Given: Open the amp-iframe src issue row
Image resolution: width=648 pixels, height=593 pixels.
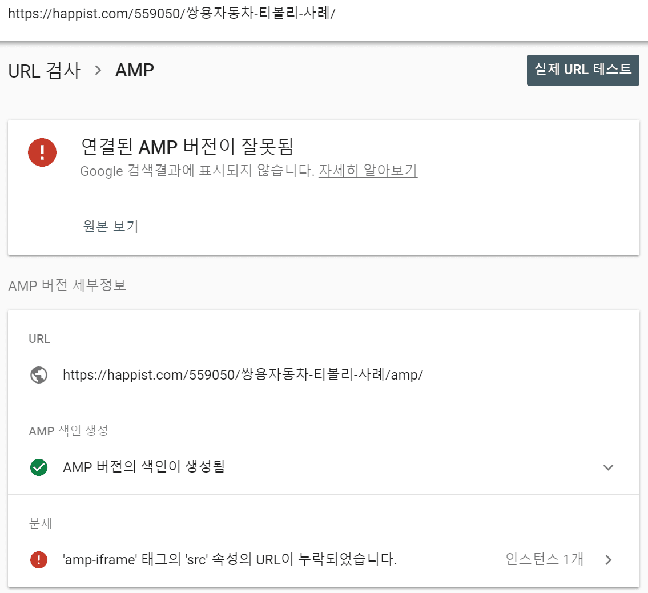Looking at the screenshot, I should (x=230, y=559).
